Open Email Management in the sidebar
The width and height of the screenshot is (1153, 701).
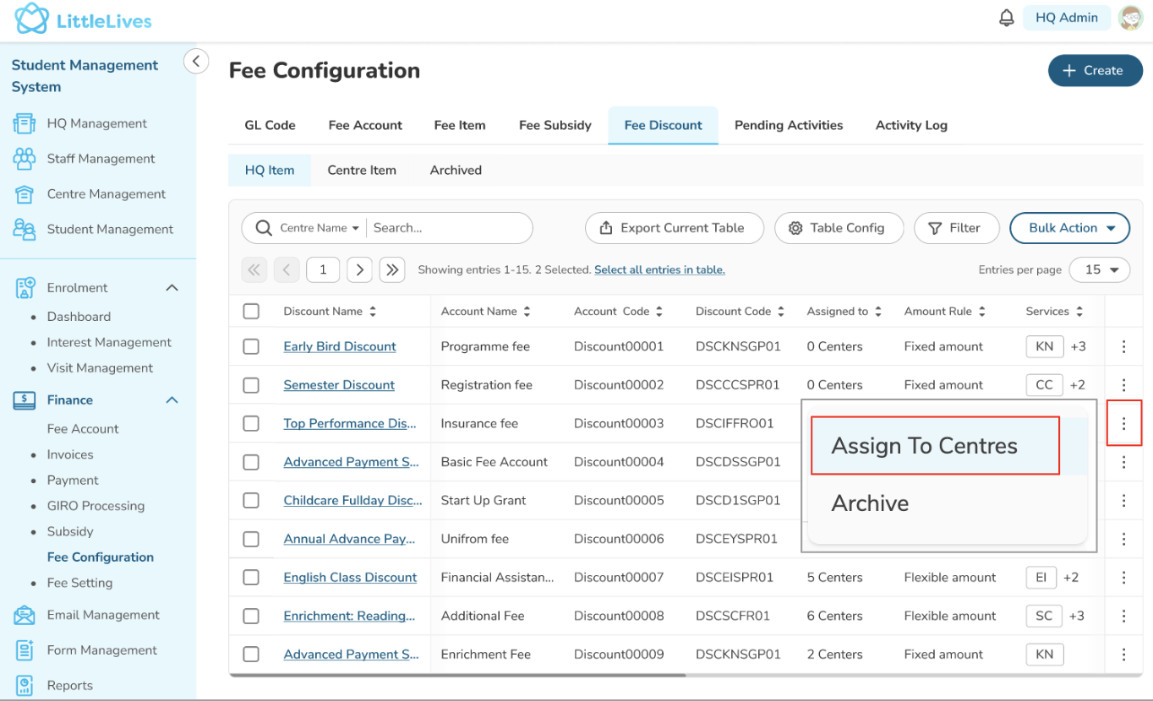103,615
